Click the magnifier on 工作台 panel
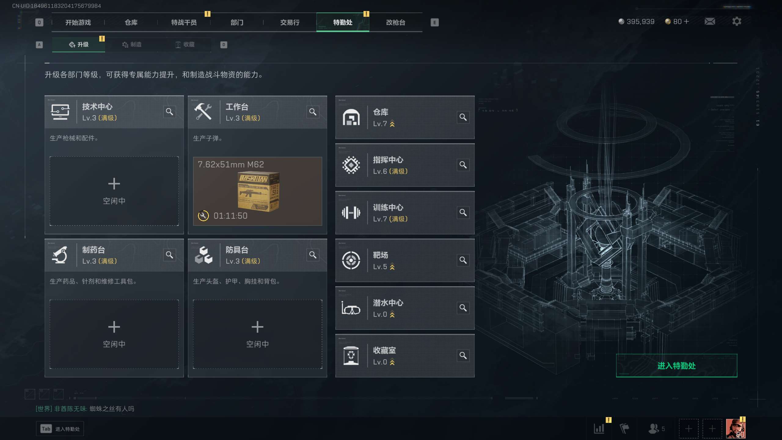This screenshot has width=782, height=440. [313, 112]
